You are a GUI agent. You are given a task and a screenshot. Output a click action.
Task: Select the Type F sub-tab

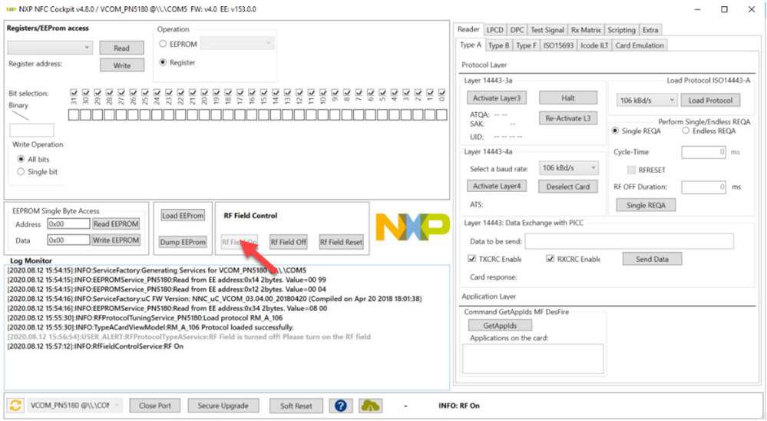[x=526, y=45]
